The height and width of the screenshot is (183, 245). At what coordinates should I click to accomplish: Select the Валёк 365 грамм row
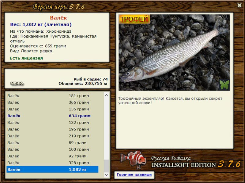click(x=52, y=102)
